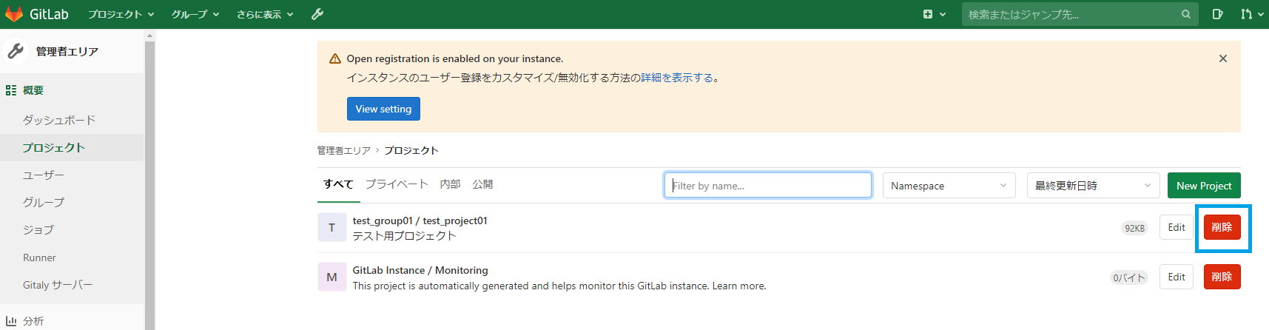This screenshot has height=330, width=1269.
Task: Click 管理者エリア breadcrumb link
Action: click(x=343, y=150)
